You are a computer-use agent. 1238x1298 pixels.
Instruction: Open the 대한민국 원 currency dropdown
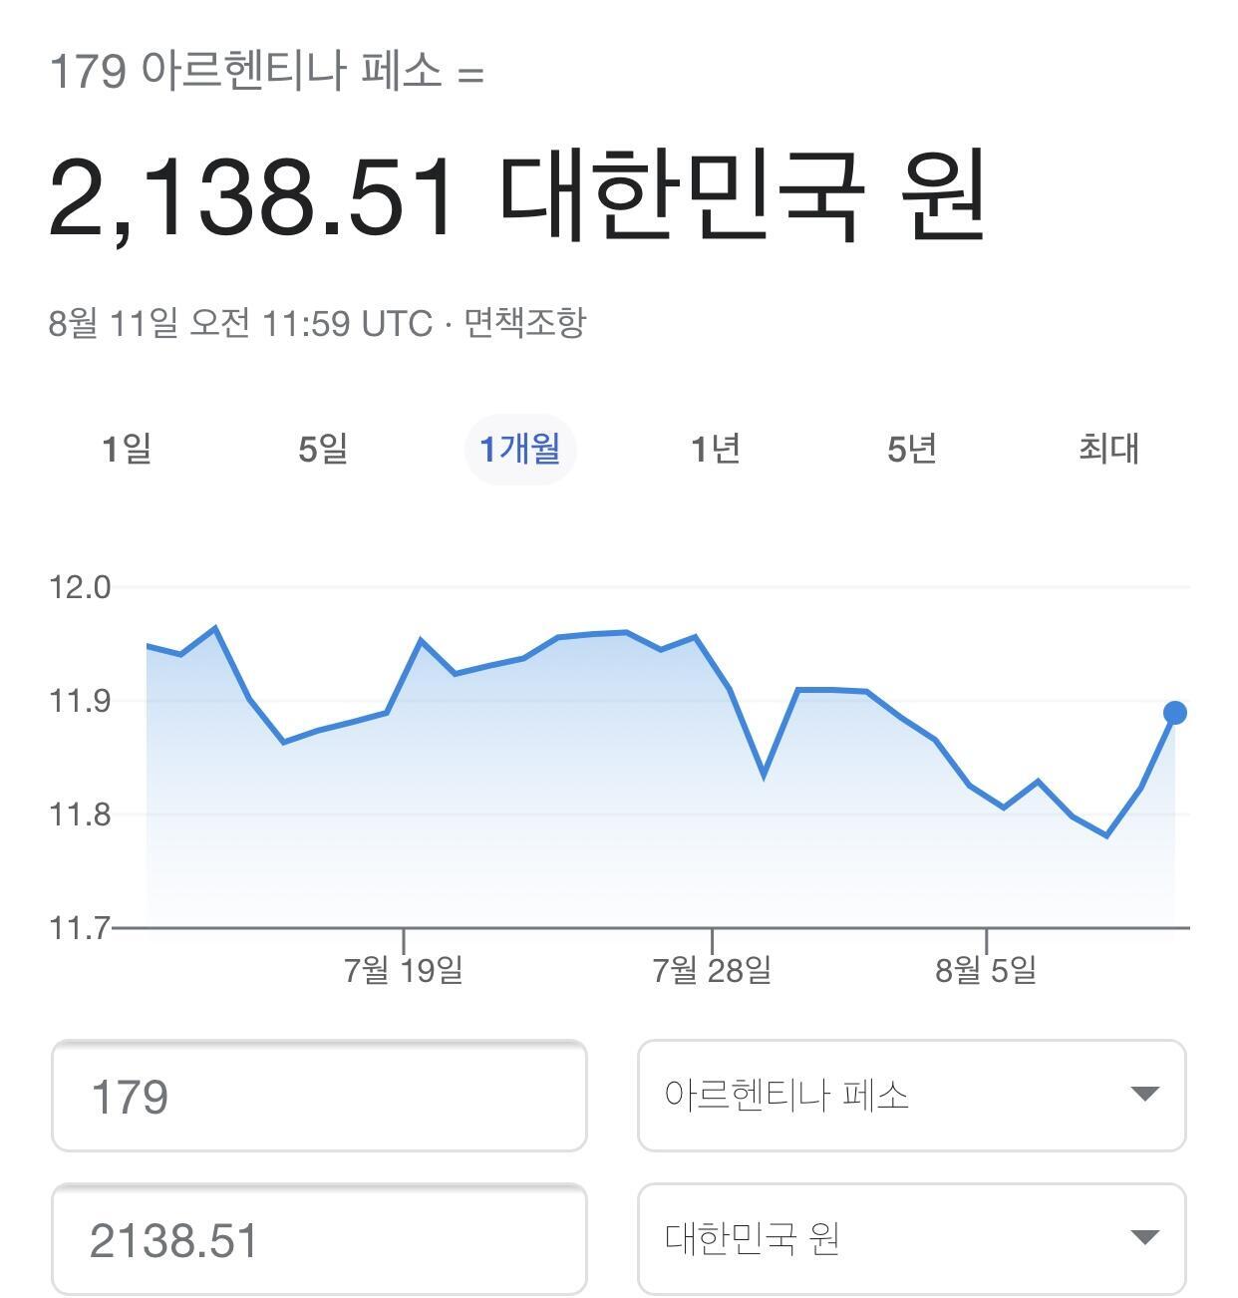click(912, 1239)
